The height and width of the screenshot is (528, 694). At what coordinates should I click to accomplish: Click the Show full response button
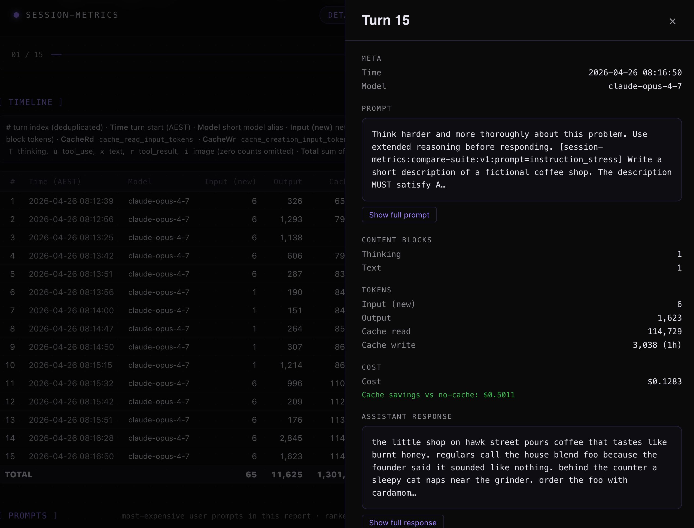point(402,522)
